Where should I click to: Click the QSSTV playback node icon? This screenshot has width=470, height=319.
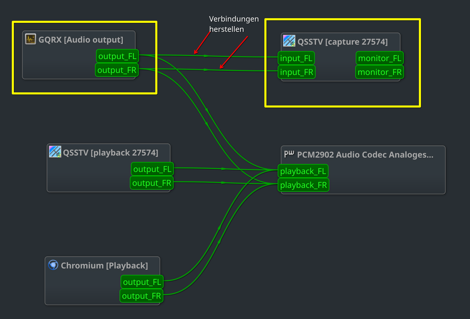pos(55,152)
